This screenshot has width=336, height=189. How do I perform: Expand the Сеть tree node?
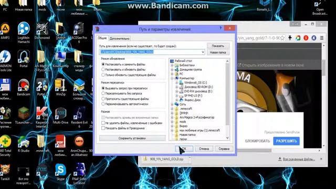(172, 104)
